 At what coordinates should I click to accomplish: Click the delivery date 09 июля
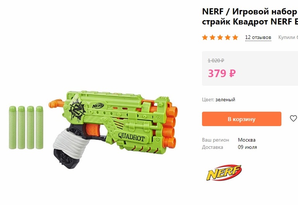click(x=247, y=147)
